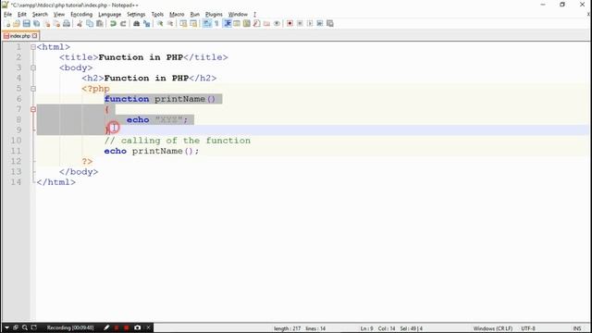Viewport: 592px width, 333px height.
Task: Toggle monitoring eye icon in toolbar
Action: coord(277,23)
